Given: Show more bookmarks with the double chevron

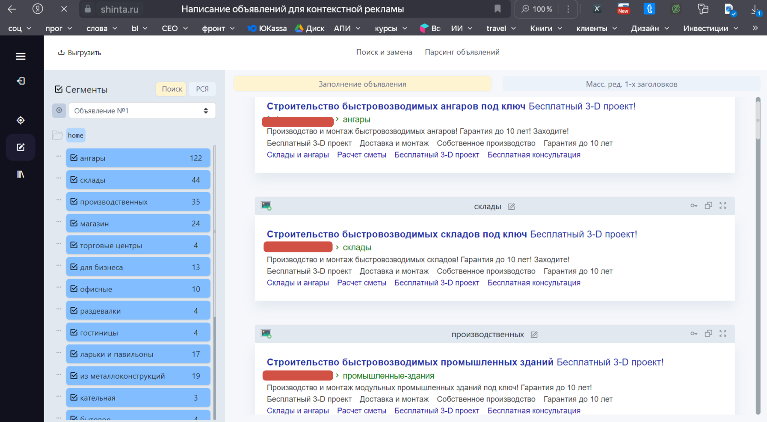Looking at the screenshot, I should coord(755,28).
